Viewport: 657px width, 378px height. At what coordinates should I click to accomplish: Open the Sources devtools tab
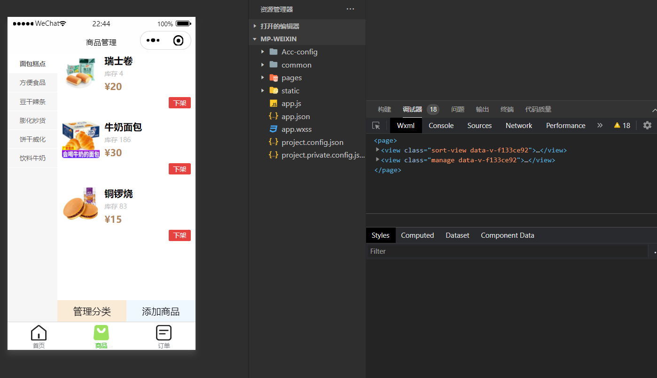coord(479,125)
